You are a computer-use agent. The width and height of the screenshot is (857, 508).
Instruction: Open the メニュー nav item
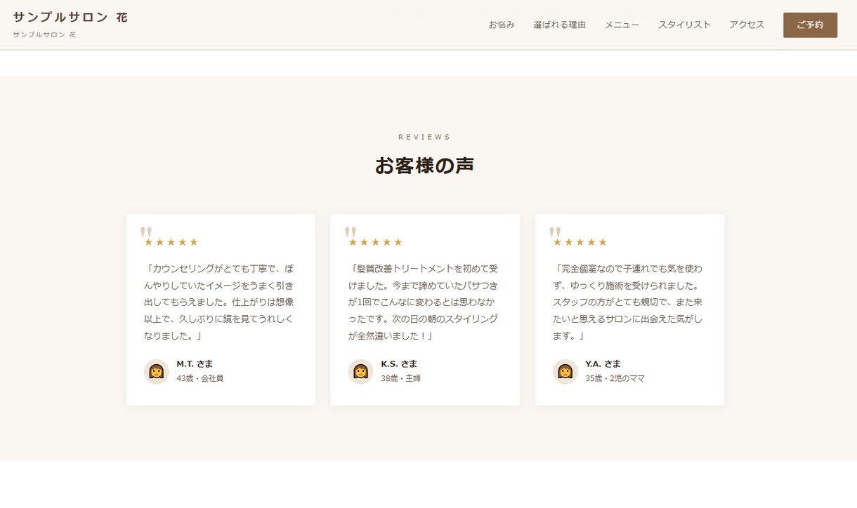[x=622, y=25]
